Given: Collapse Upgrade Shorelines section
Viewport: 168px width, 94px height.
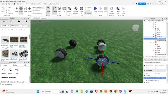Looking at the screenshot, I should click(1, 77).
